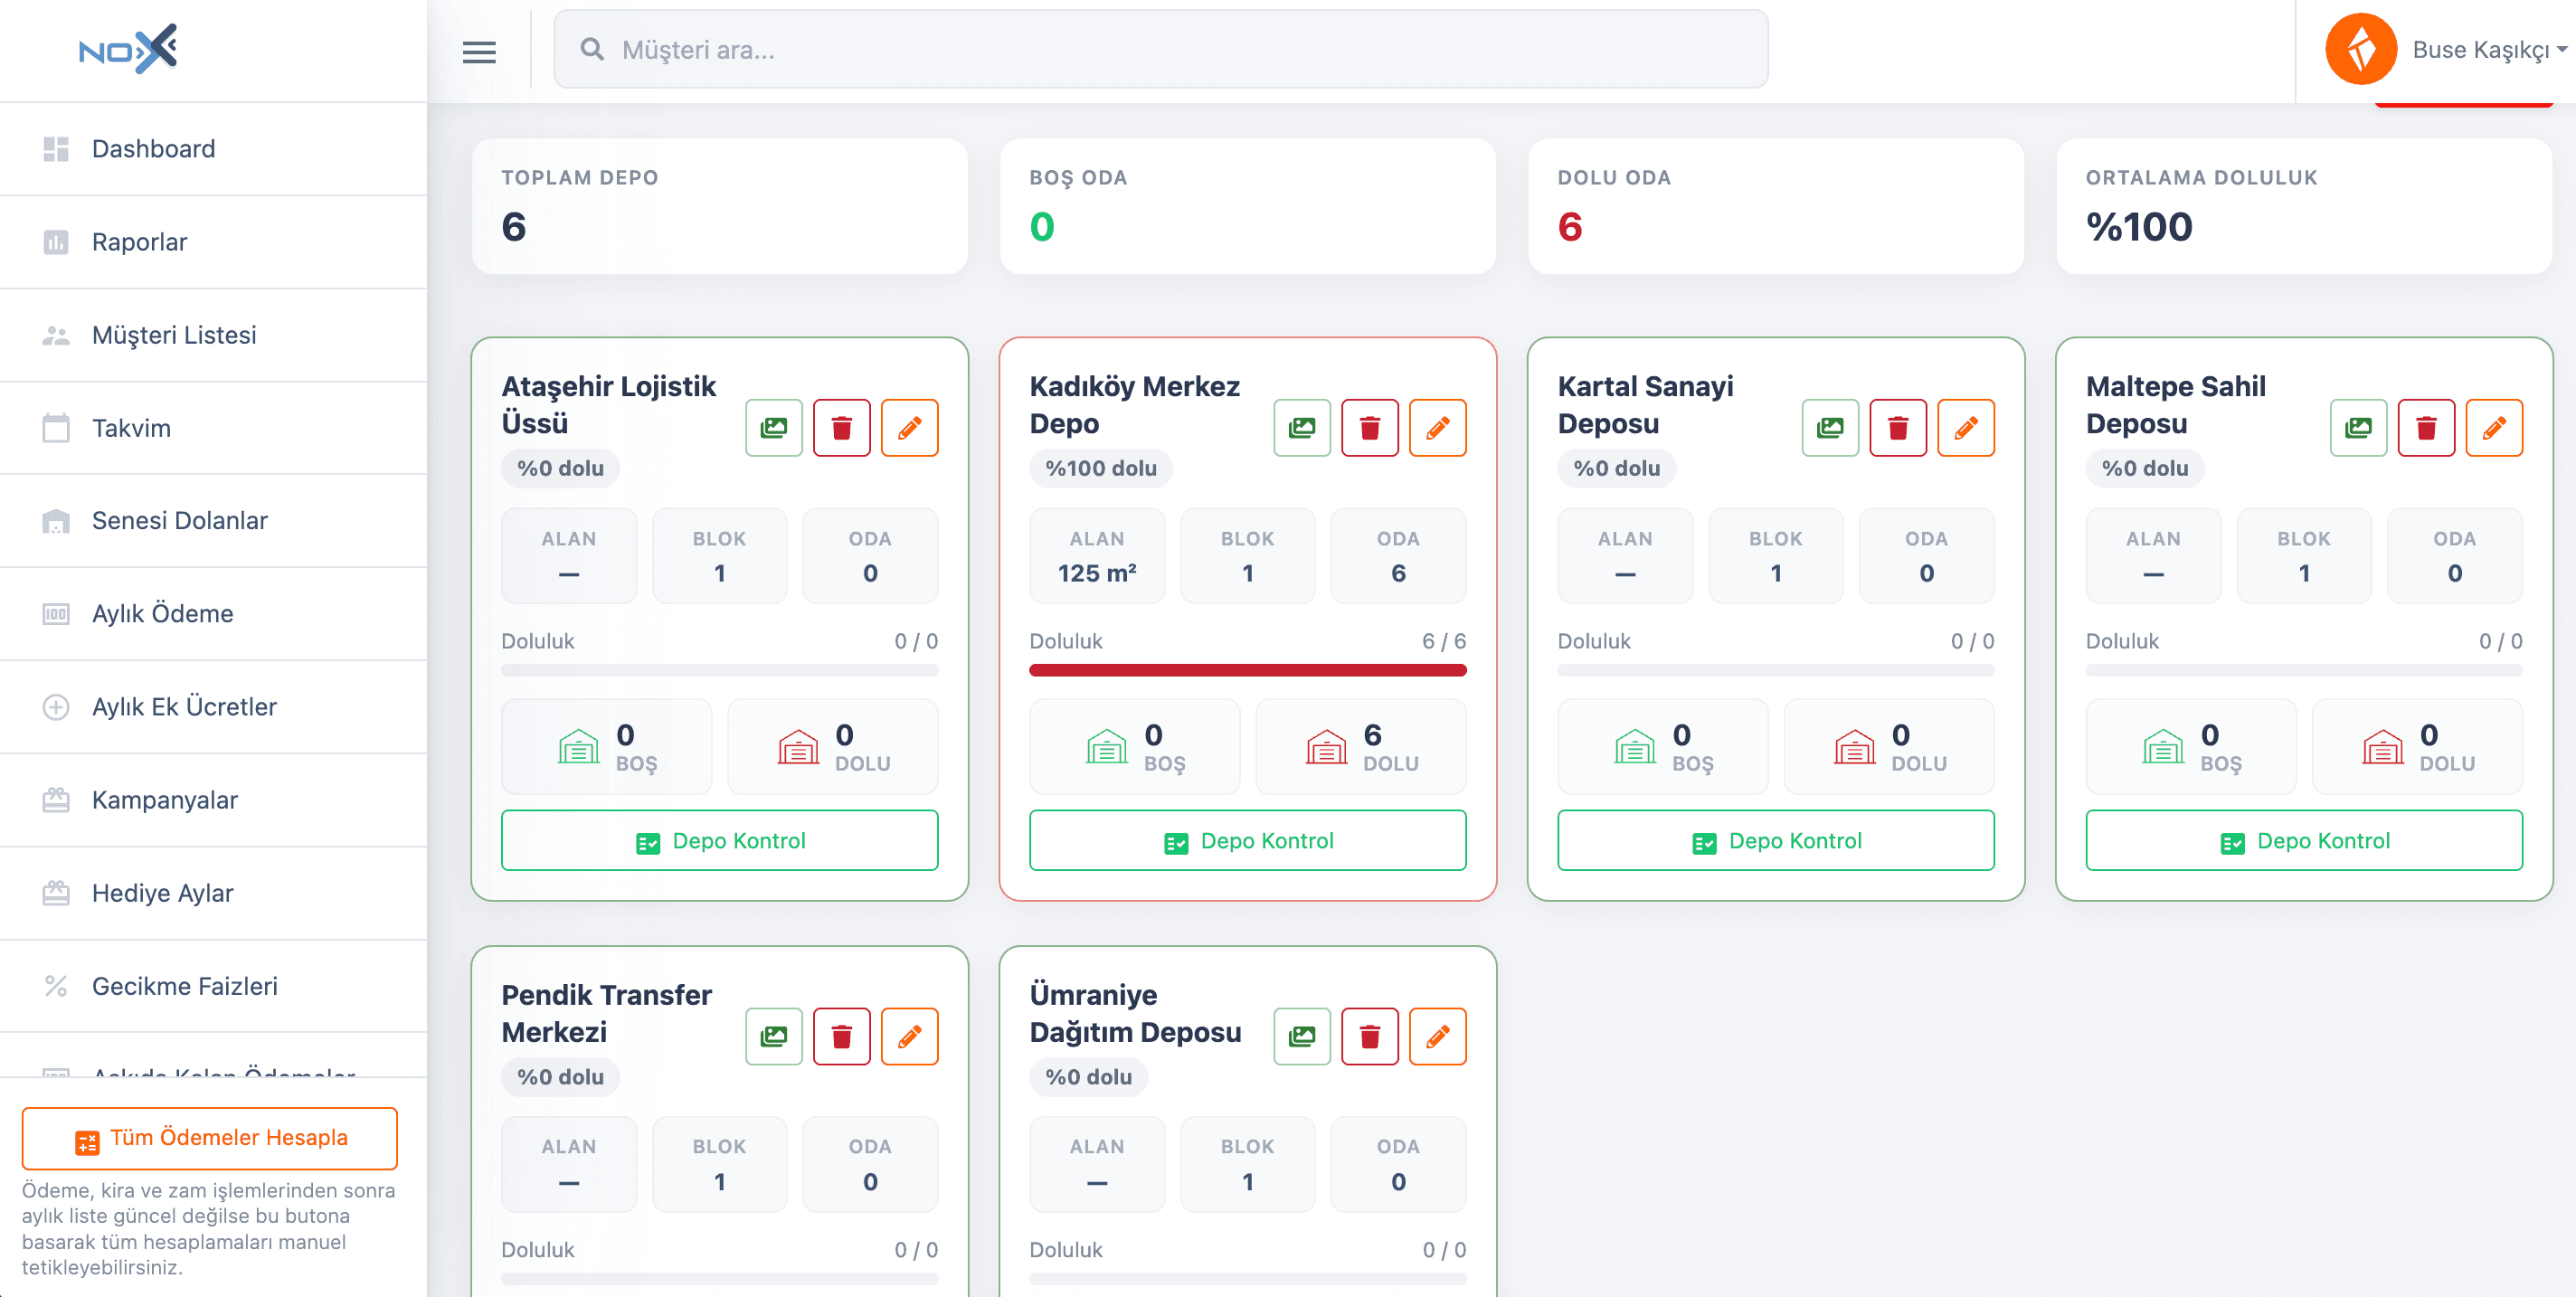This screenshot has width=2576, height=1297.
Task: Click the '%0 dolu' badge on Kartal
Action: tap(1617, 468)
